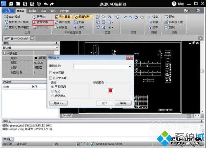Click the 黑白绘图 option
206x148 pixels.
[x=62, y=22]
